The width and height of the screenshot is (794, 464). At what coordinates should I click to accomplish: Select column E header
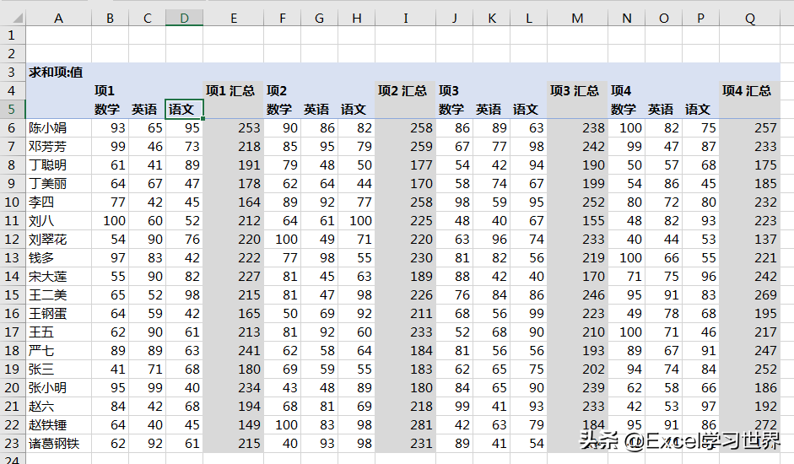point(234,19)
